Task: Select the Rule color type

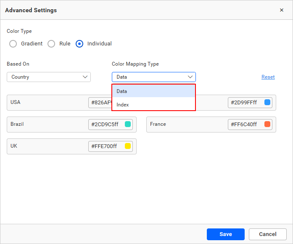Action: (51, 44)
